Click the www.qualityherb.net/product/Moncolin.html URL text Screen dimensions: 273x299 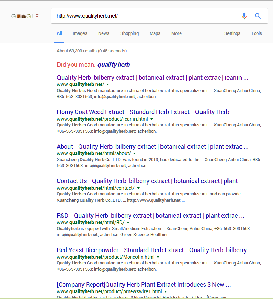(106, 257)
